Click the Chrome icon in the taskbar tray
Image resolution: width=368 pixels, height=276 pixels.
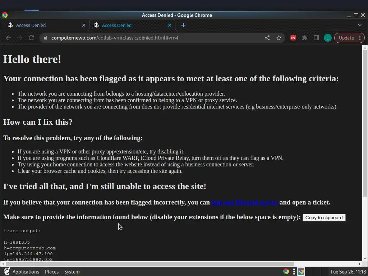(x=286, y=272)
